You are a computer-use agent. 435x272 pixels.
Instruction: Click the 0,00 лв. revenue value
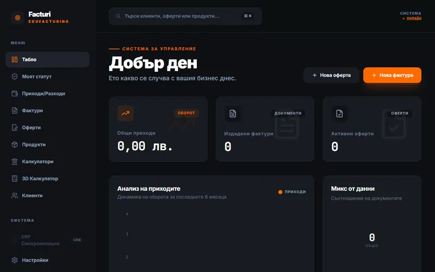click(145, 146)
